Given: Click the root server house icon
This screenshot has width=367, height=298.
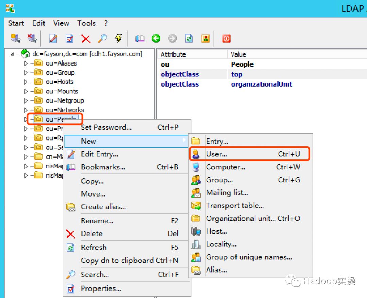Looking at the screenshot, I should point(25,54).
